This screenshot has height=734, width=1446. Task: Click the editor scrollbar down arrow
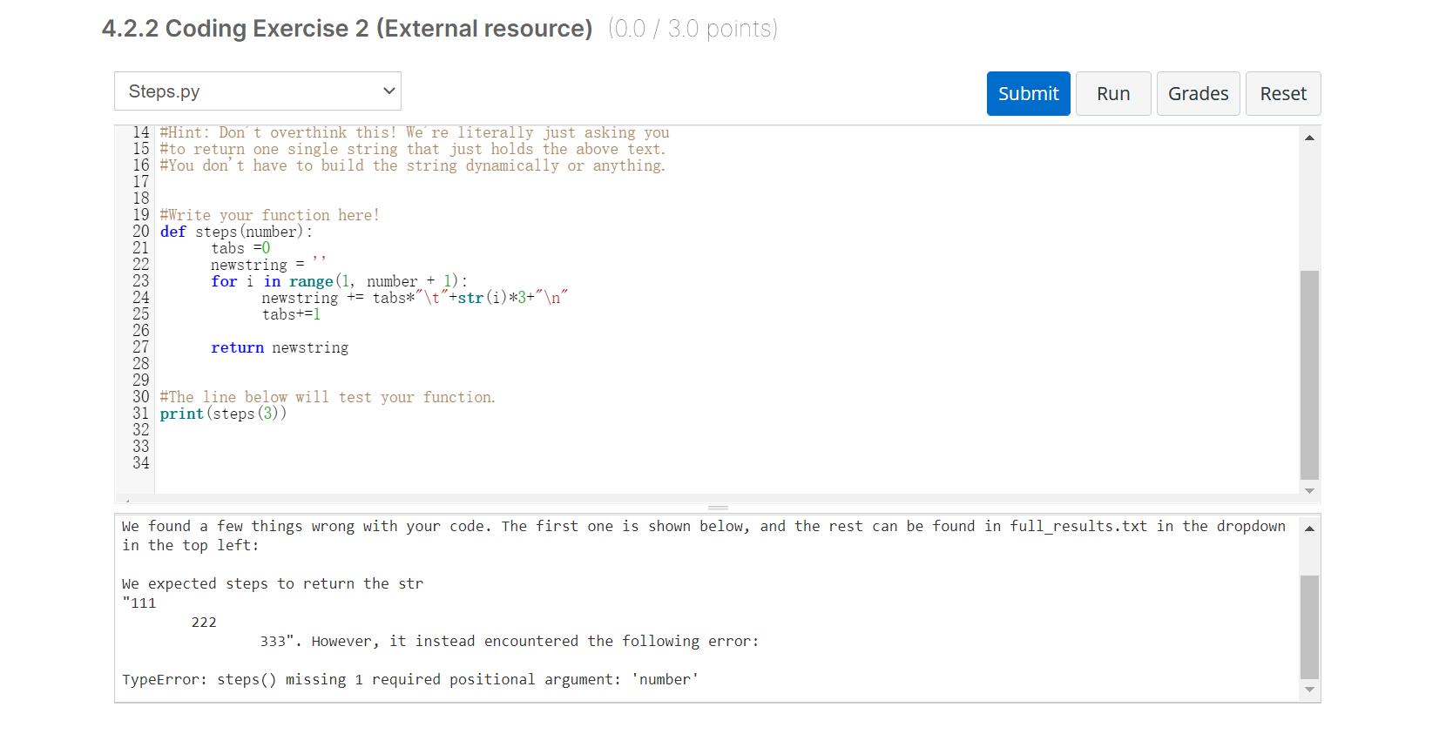coord(1309,490)
